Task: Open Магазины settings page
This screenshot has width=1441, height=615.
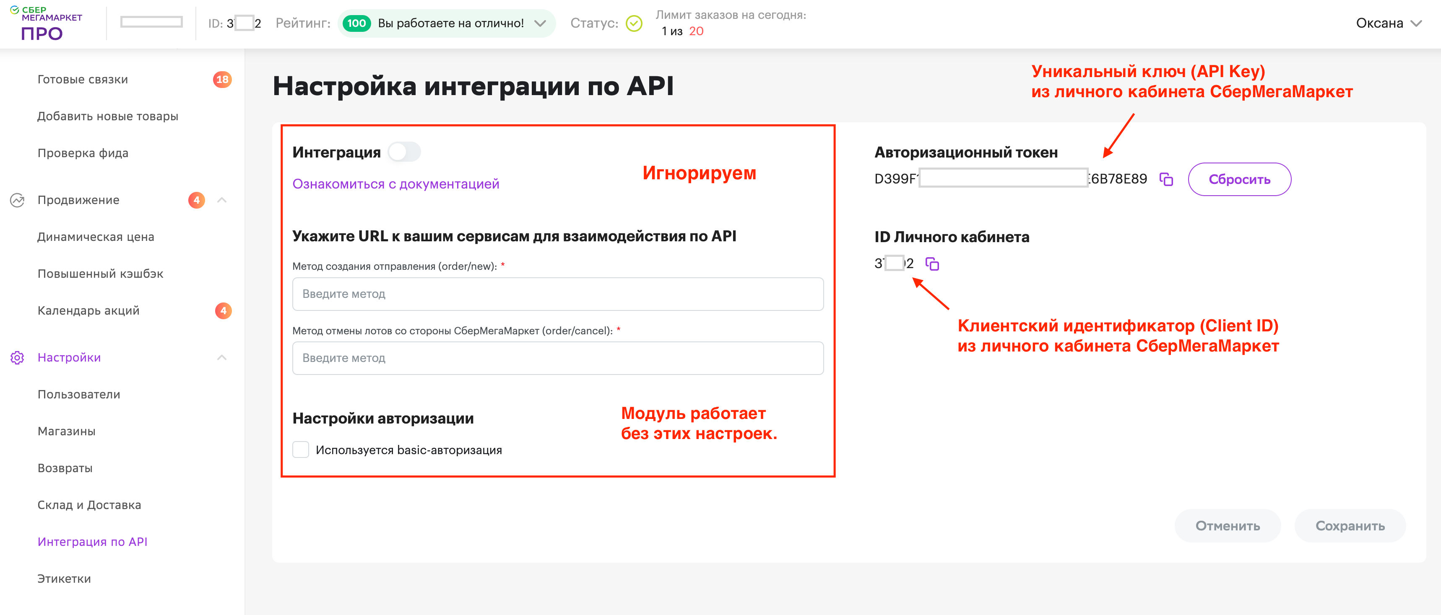Action: pos(67,431)
